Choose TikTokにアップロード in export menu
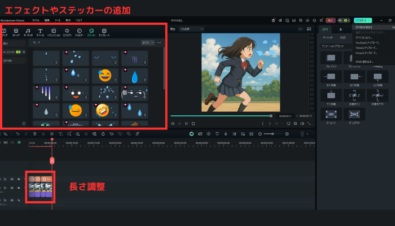Image resolution: width=395 pixels, height=226 pixels. pyautogui.click(x=366, y=47)
